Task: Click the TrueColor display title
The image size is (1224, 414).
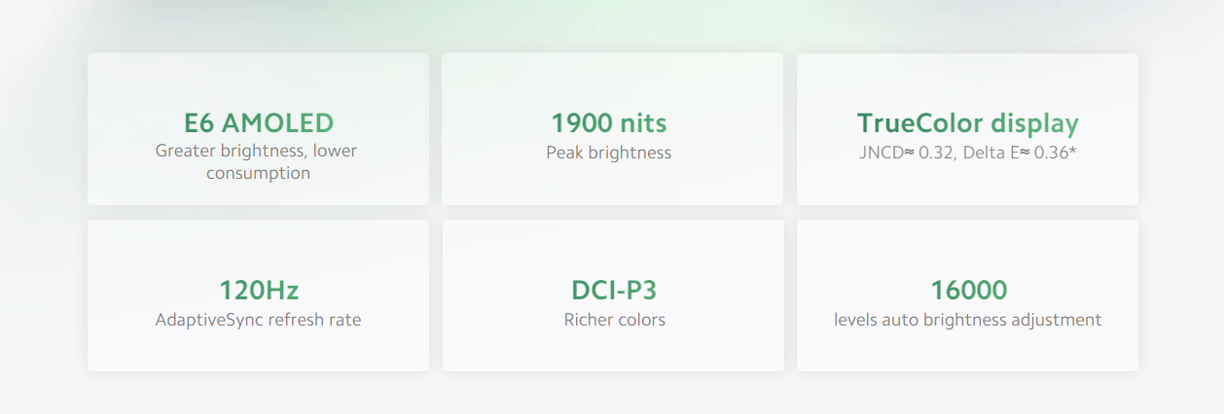Action: point(967,124)
